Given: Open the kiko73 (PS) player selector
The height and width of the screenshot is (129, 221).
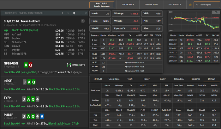Looking at the screenshot, I should 102,5.
